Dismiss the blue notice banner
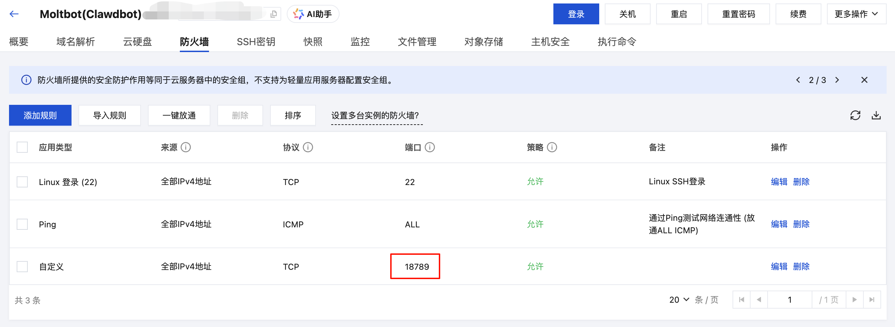 (x=864, y=80)
